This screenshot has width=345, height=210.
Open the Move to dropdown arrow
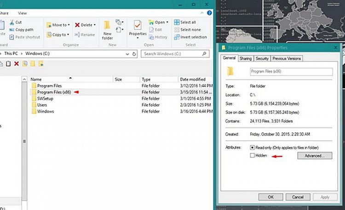69,25
